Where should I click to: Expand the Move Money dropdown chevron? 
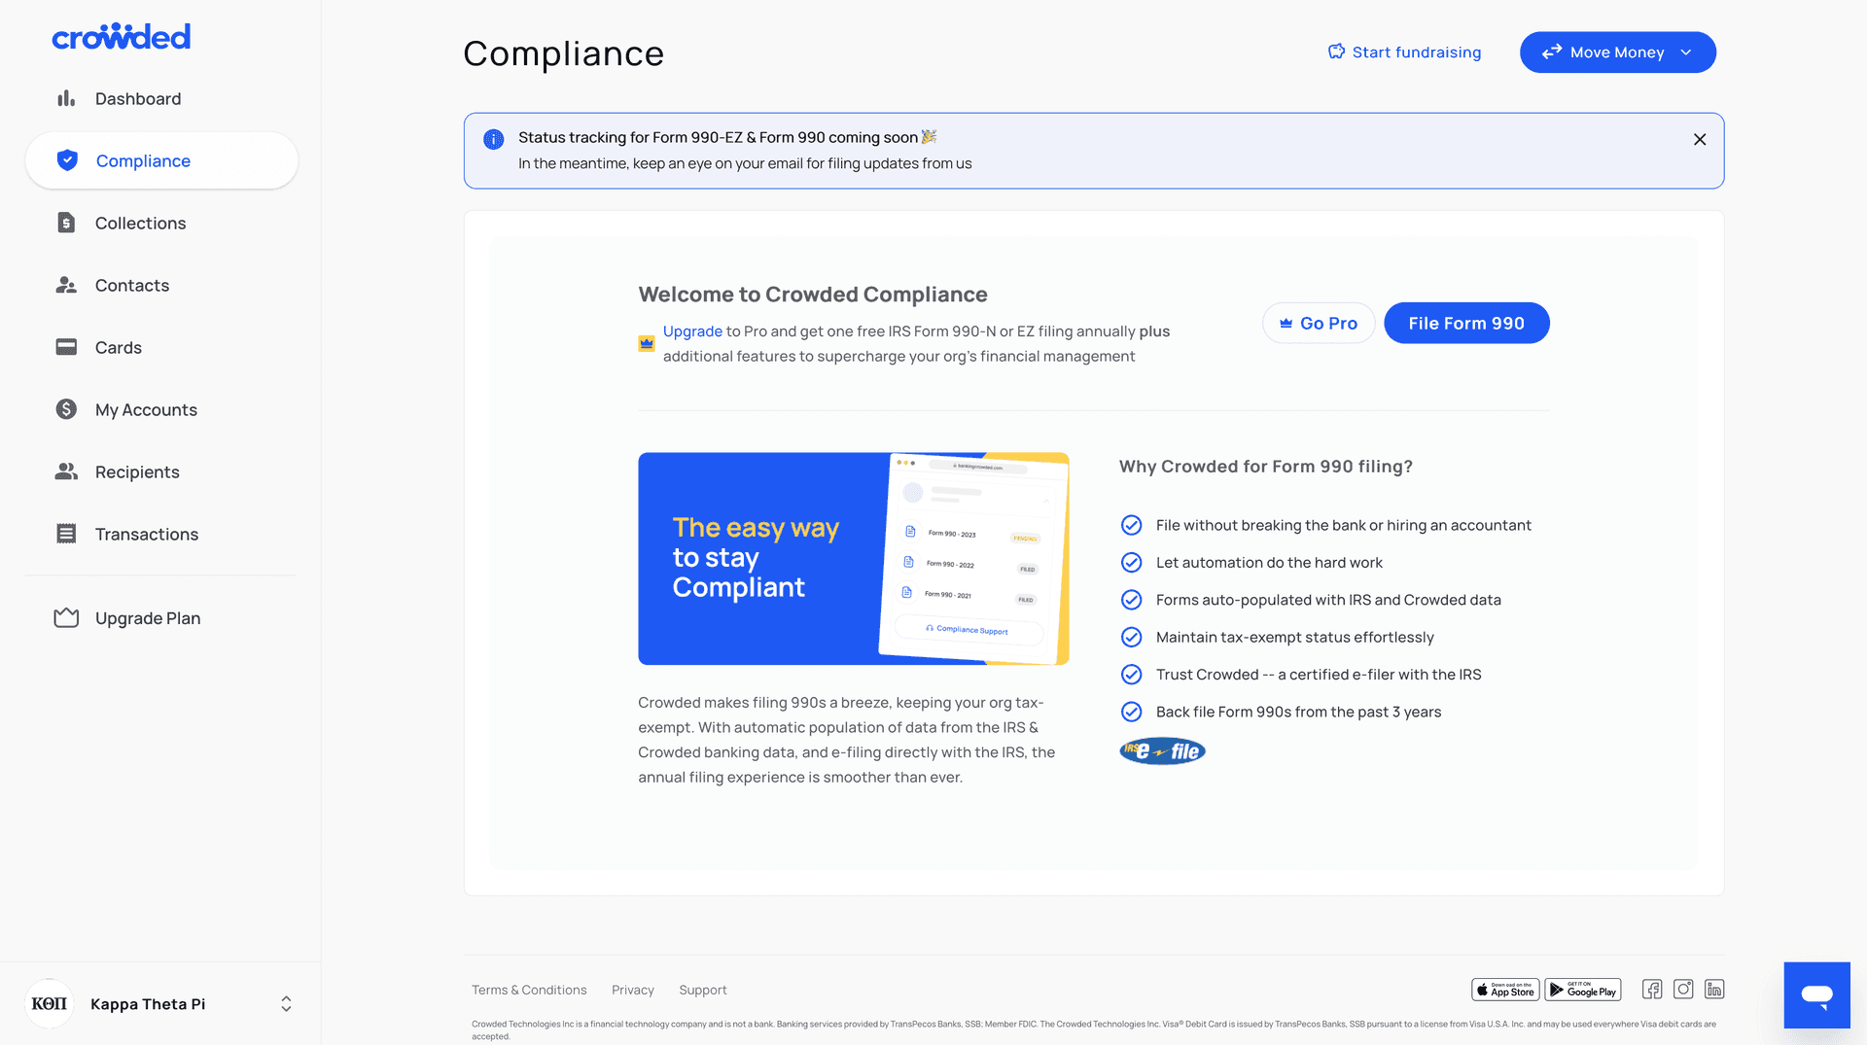(x=1686, y=52)
